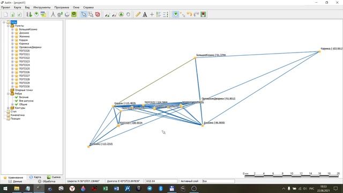The width and height of the screenshot is (343, 193).
Task: Click the list with brackets toolbar icon
Action: tap(166, 14)
